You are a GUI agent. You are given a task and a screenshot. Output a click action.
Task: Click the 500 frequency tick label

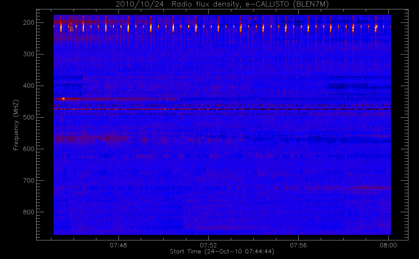click(x=29, y=117)
